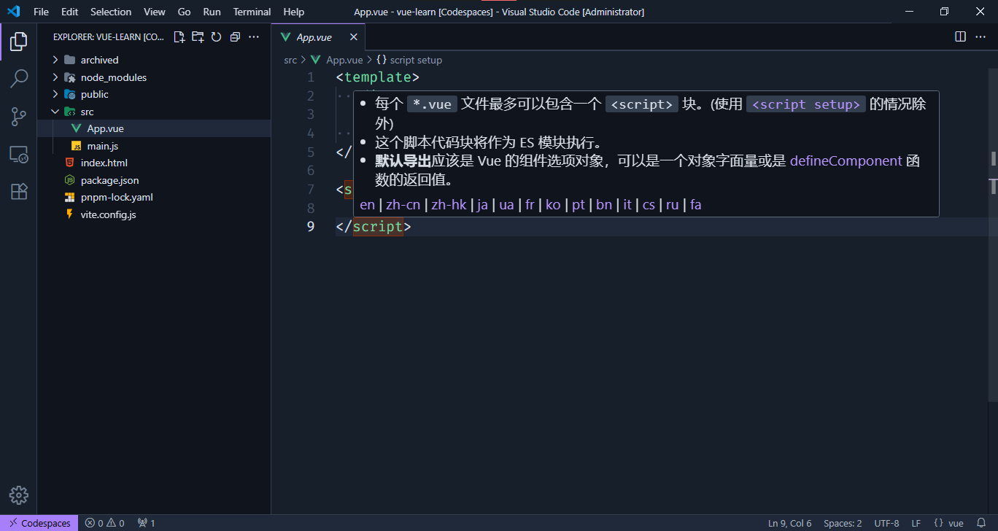Image resolution: width=998 pixels, height=531 pixels.
Task: Click the ru language link
Action: click(673, 204)
